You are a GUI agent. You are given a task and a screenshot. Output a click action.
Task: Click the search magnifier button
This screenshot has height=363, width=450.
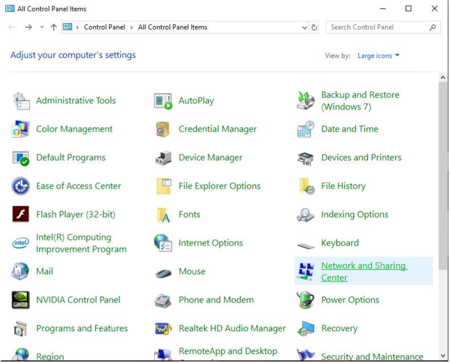pos(433,27)
